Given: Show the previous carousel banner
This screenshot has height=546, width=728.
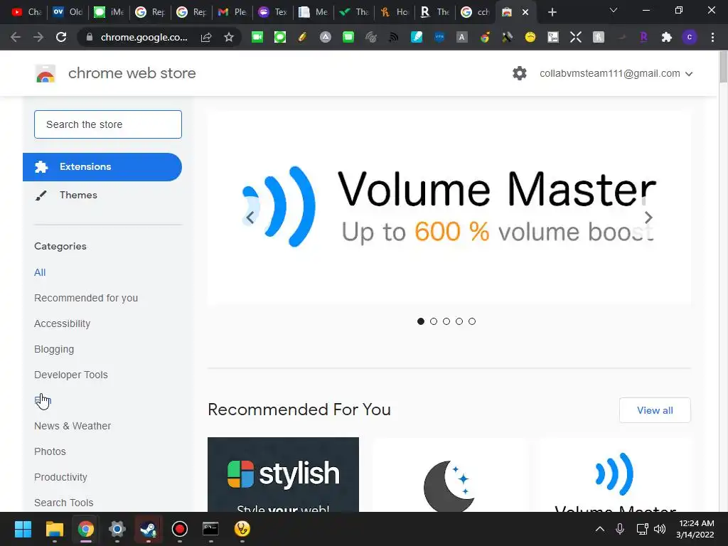Looking at the screenshot, I should coord(250,218).
